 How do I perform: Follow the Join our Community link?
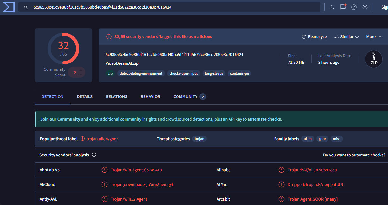pos(60,119)
